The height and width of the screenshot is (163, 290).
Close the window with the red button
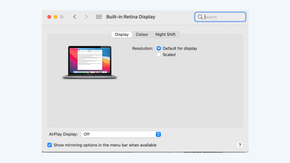[49, 17]
